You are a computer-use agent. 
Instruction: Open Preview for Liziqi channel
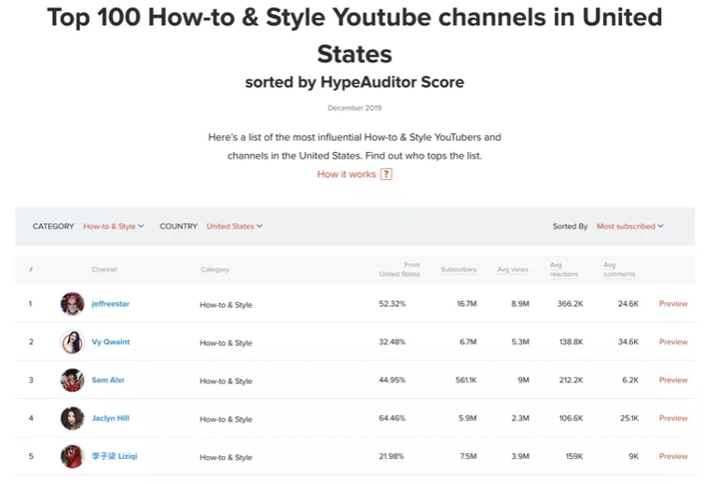(x=672, y=457)
